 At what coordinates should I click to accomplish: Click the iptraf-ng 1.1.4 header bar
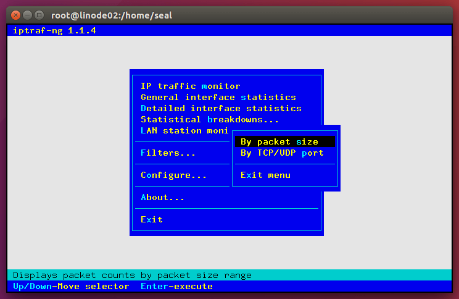point(54,30)
